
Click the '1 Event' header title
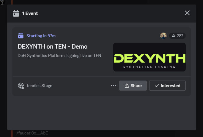pyautogui.click(x=30, y=13)
